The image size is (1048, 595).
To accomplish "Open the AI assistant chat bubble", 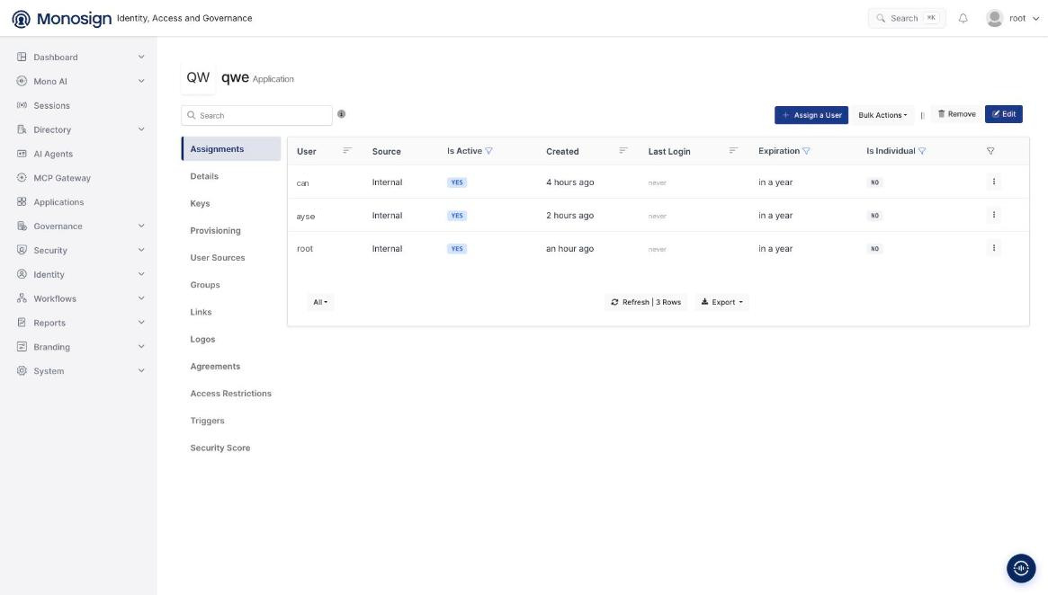I will pos(1021,568).
